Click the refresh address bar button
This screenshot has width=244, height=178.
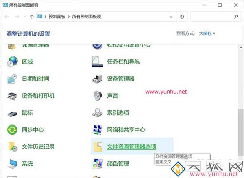(x=182, y=17)
